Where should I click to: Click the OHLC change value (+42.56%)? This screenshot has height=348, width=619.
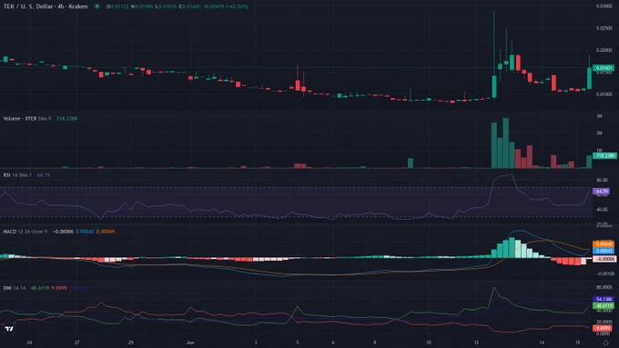[x=237, y=6]
